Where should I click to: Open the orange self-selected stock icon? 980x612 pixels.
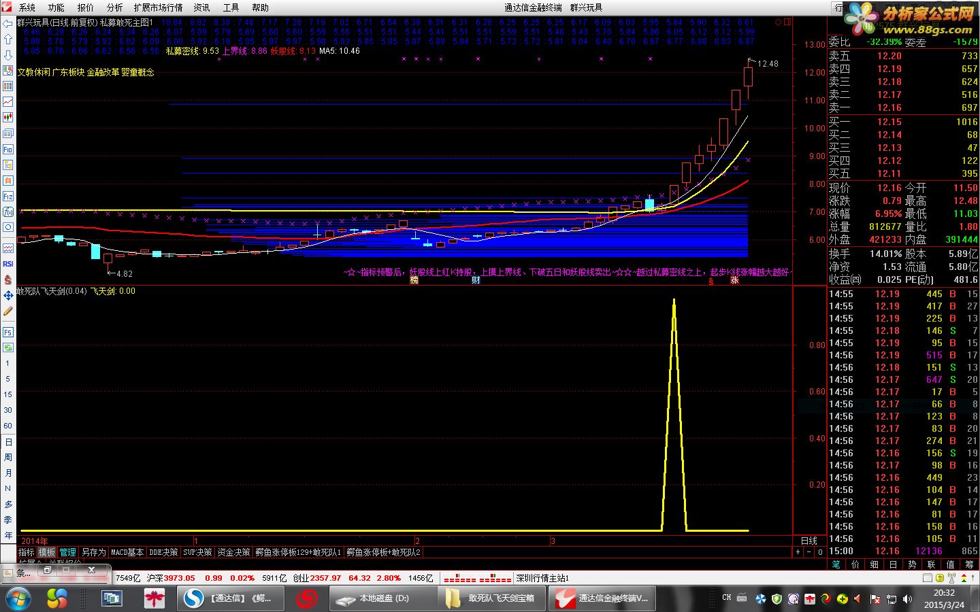8,180
